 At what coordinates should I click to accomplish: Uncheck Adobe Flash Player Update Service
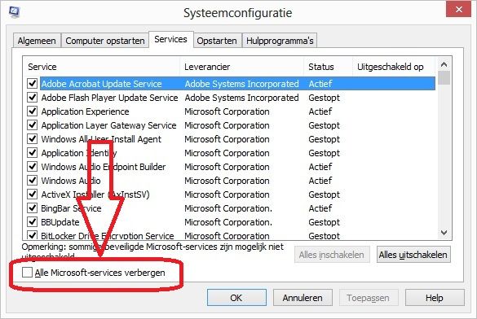[x=33, y=97]
